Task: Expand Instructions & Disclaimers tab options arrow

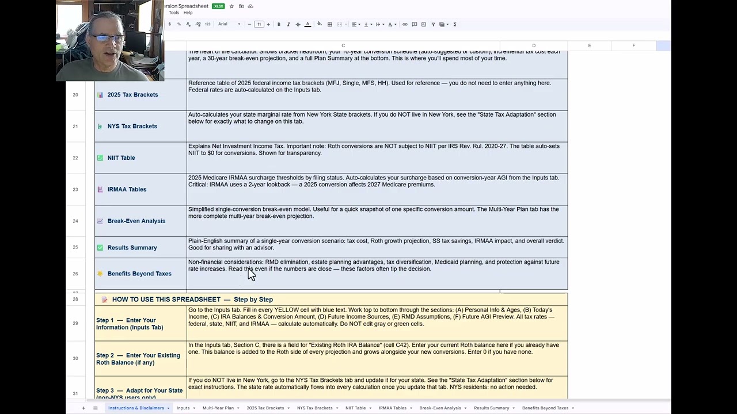Action: [169, 408]
